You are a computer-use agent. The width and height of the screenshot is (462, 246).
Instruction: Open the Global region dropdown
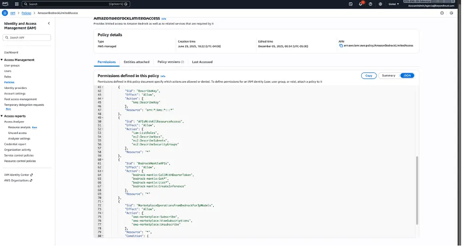tap(393, 4)
